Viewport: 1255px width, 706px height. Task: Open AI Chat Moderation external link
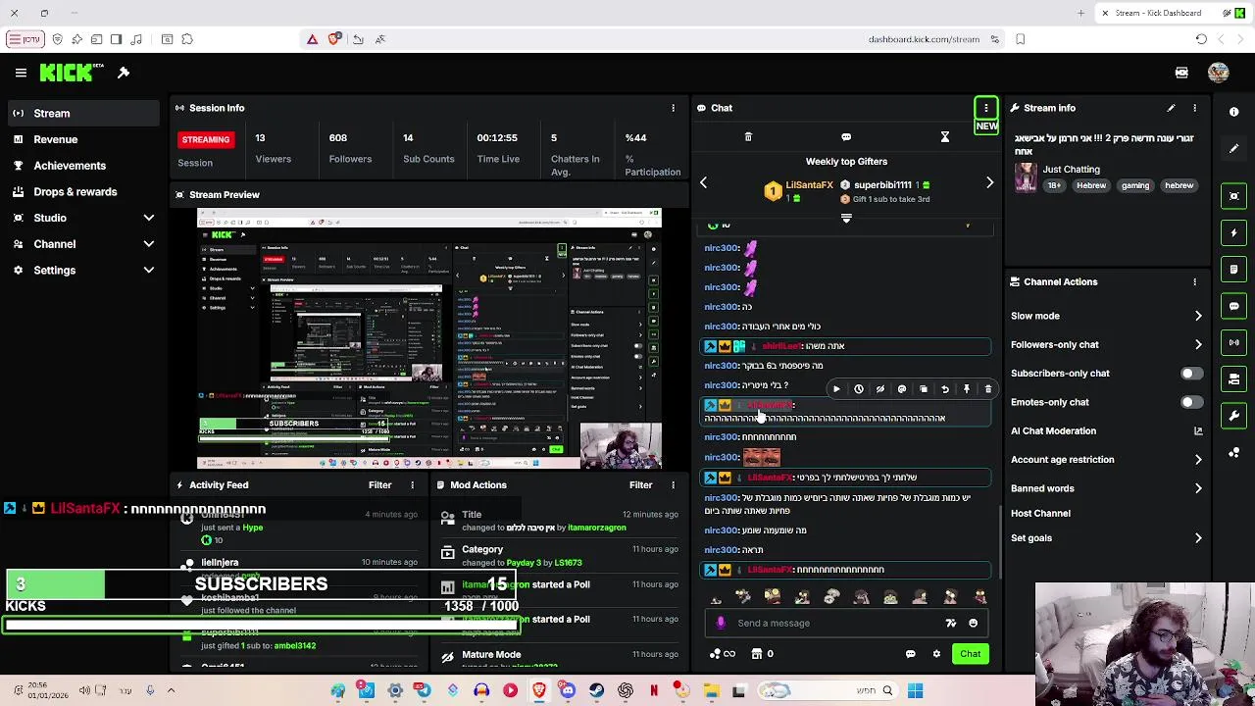click(x=1198, y=430)
